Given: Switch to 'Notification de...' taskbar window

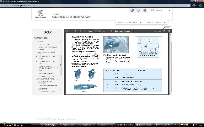Looking at the screenshot, I should [163, 125].
